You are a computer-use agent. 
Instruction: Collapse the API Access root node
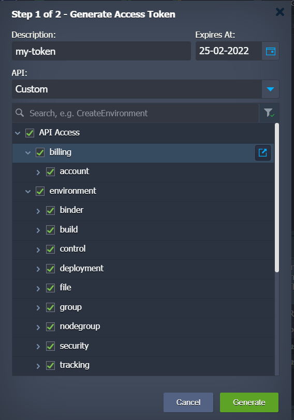(18, 133)
